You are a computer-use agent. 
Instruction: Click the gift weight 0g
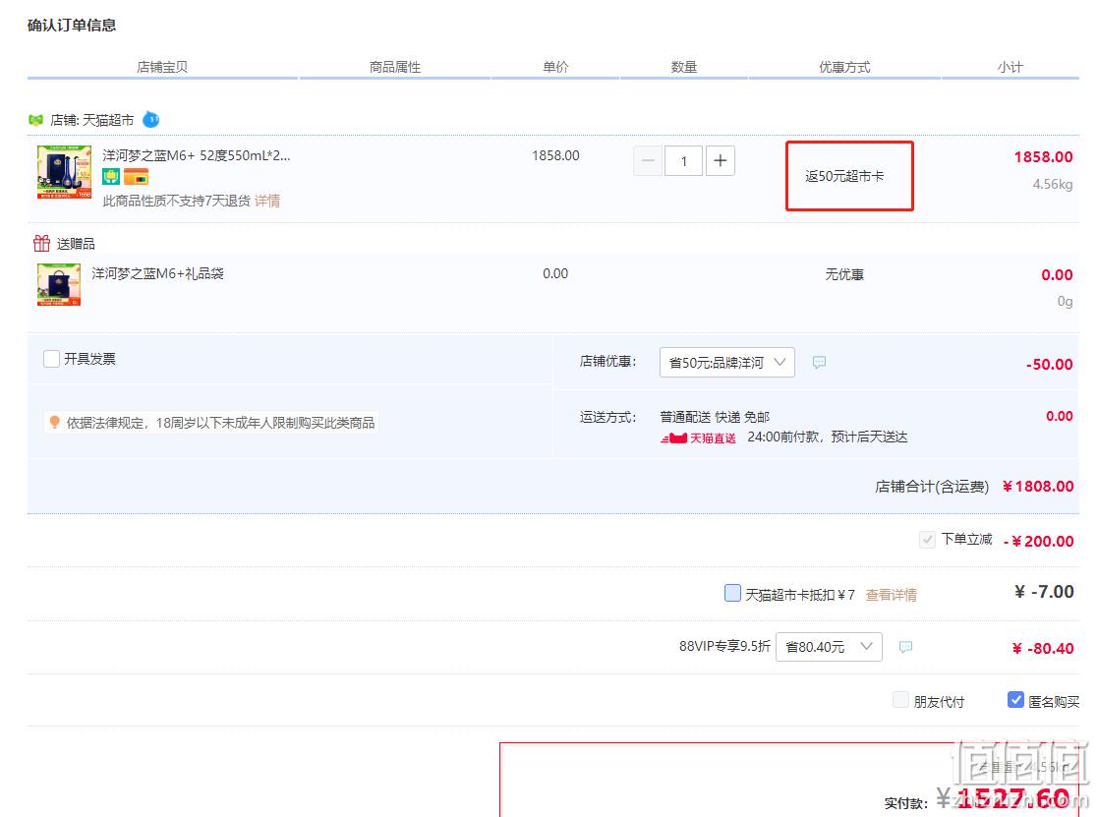point(1066,301)
